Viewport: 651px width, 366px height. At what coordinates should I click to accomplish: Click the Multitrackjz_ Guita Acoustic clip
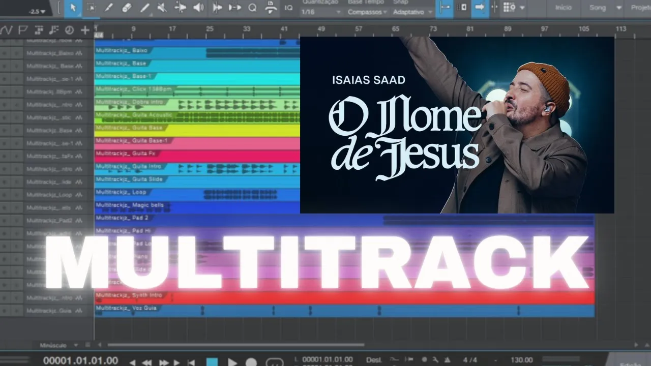pos(197,117)
